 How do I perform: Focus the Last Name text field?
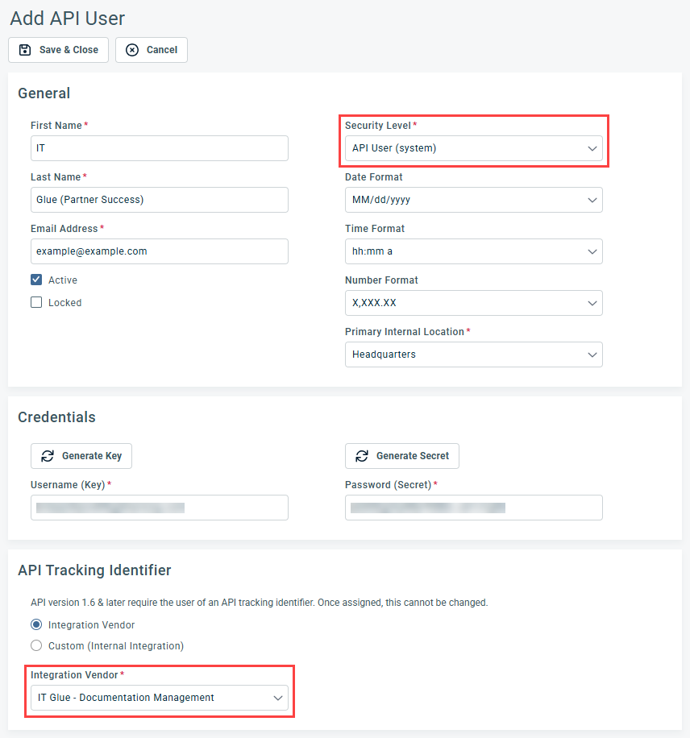[159, 200]
